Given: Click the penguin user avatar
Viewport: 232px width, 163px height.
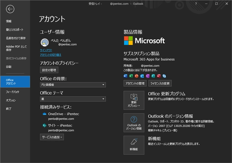Looking at the screenshot, I should (x=45, y=42).
